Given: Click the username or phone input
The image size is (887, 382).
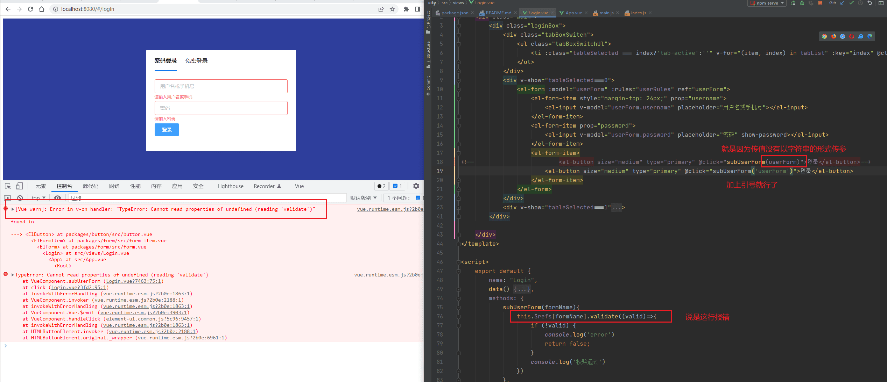Looking at the screenshot, I should [x=221, y=86].
